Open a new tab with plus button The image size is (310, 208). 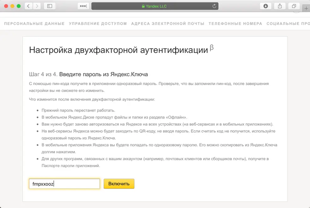(x=306, y=8)
